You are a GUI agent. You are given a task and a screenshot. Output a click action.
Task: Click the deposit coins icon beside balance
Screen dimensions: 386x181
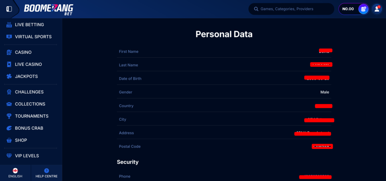[363, 9]
